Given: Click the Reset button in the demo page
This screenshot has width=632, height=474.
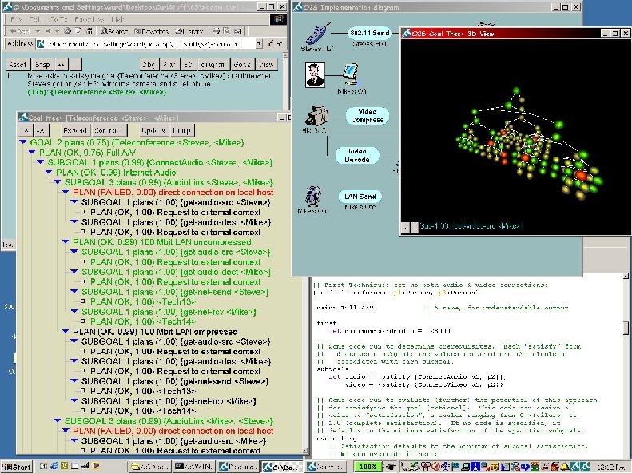Looking at the screenshot, I should pyautogui.click(x=18, y=65).
